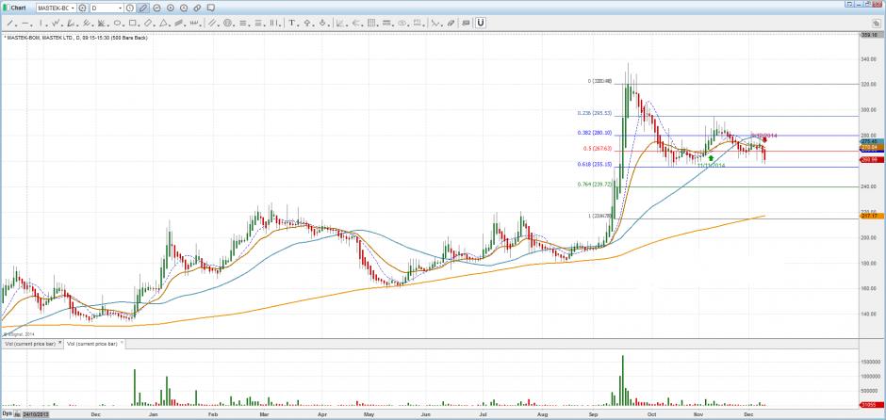The width and height of the screenshot is (886, 420).
Task: Click the green up arrow chart marker
Action: coord(711,158)
